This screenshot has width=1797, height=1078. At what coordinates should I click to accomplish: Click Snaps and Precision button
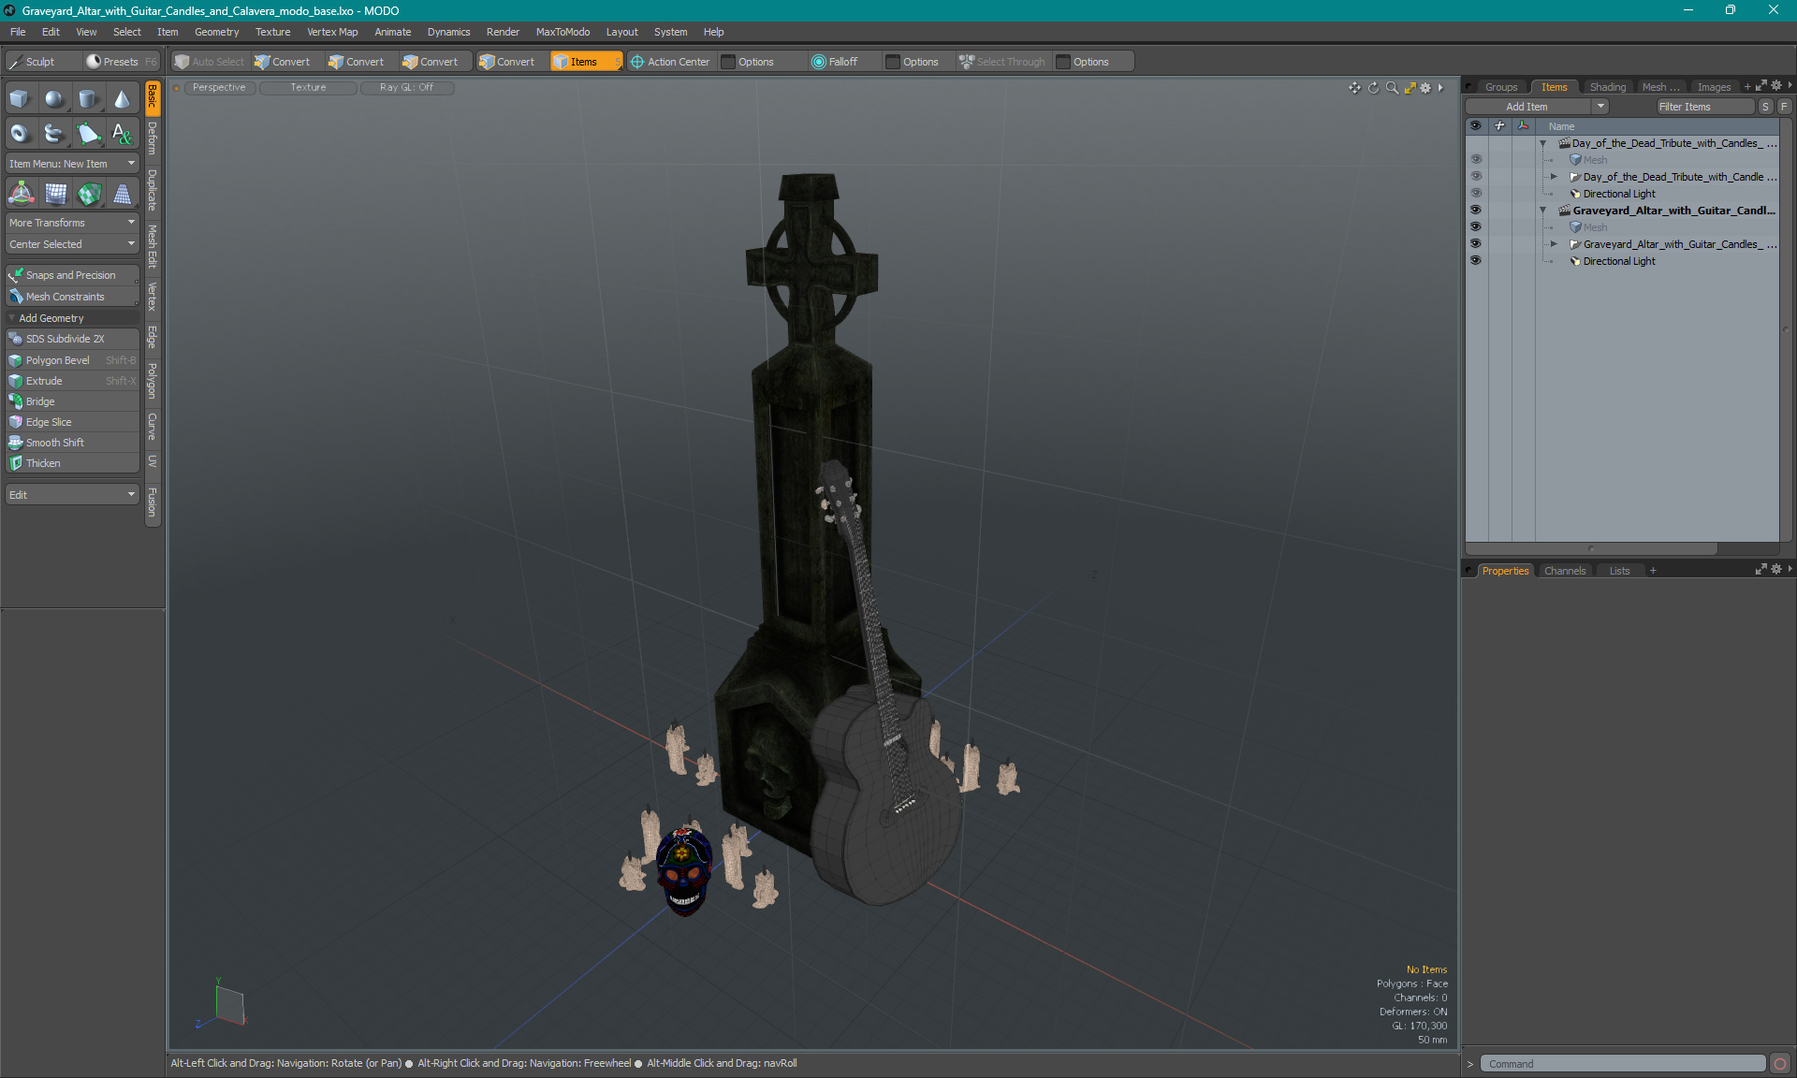click(72, 275)
